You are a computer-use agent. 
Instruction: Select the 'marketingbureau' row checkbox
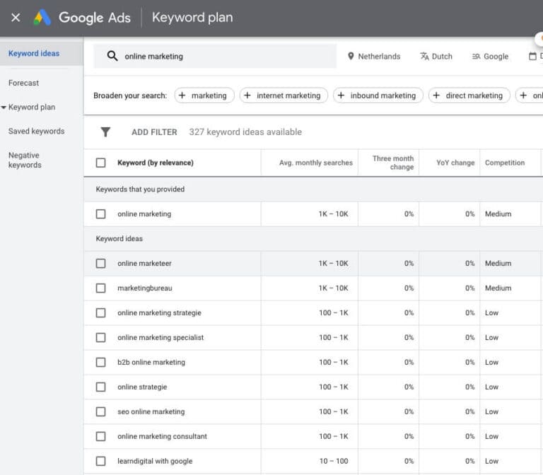[x=100, y=288]
